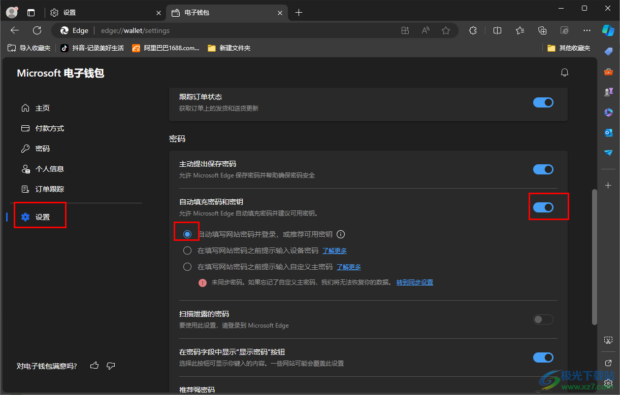Open the 阿里巴巴1688 bookmark
620x395 pixels.
pyautogui.click(x=166, y=48)
